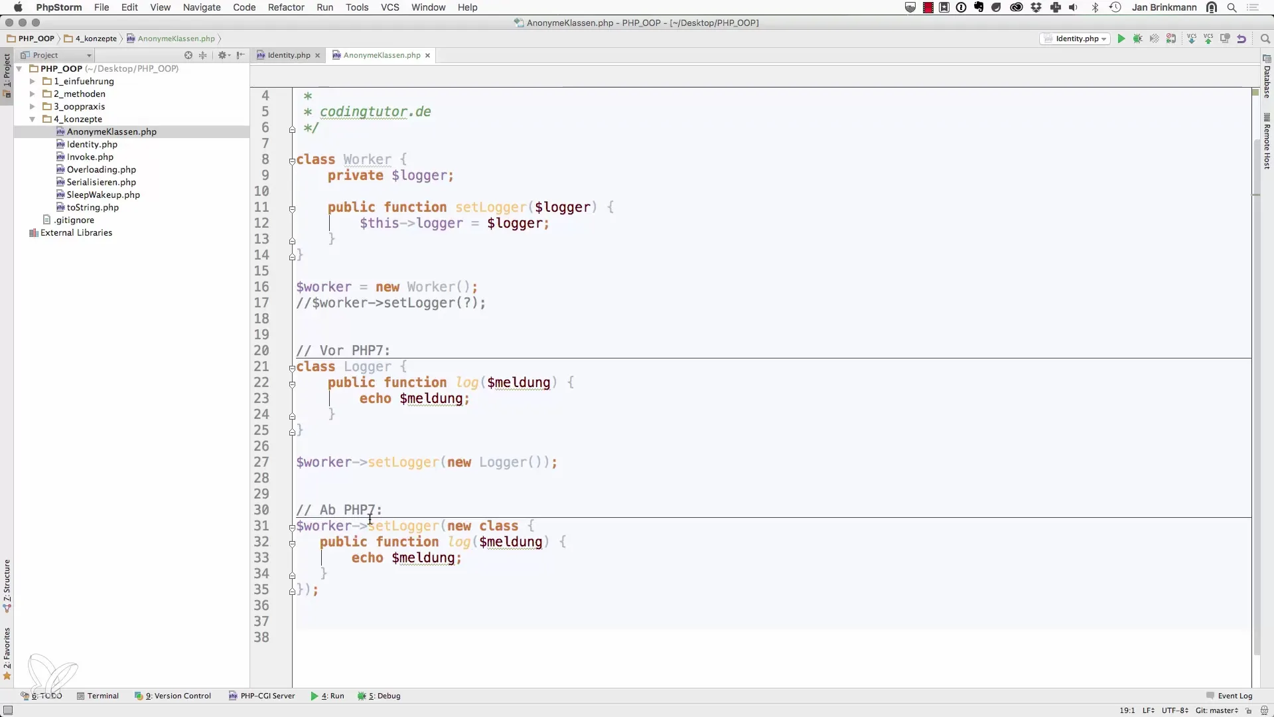This screenshot has width=1274, height=717.
Task: Open the Refactor menu
Action: 286,7
